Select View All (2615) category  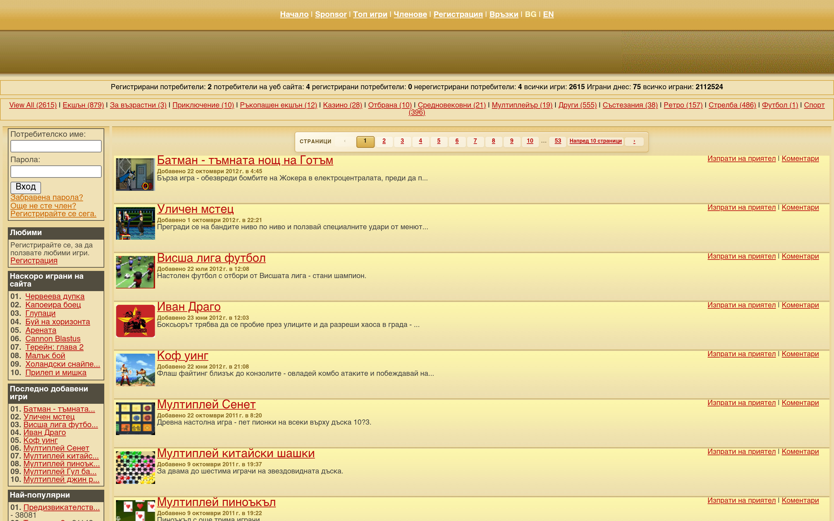tap(33, 105)
